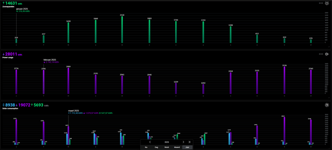Click the purple down arrow beside 19072
Image resolution: width=332 pixels, height=150 pixels.
coord(17,105)
